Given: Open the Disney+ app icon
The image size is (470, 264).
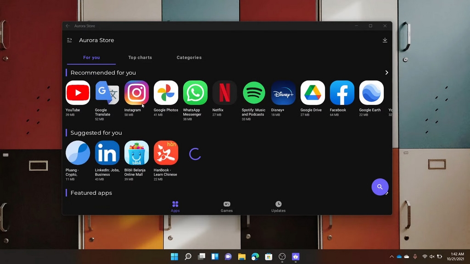Looking at the screenshot, I should (283, 93).
